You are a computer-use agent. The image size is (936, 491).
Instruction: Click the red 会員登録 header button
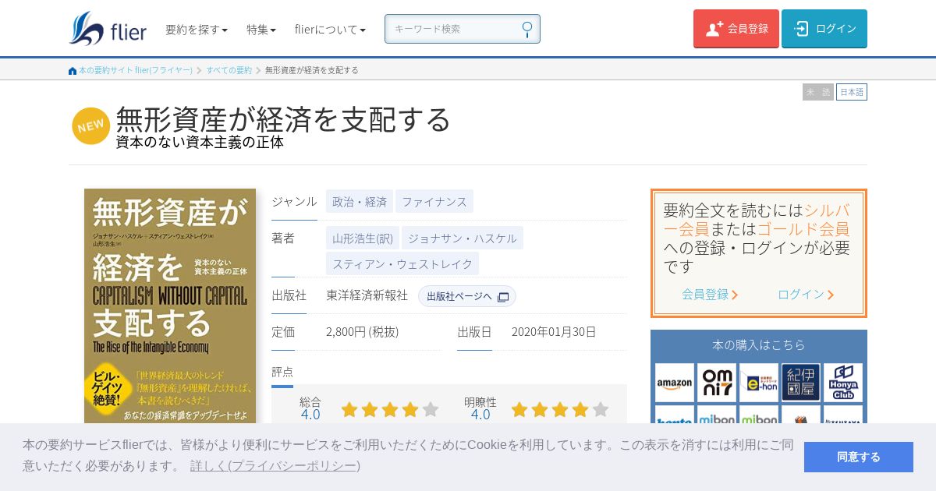736,29
